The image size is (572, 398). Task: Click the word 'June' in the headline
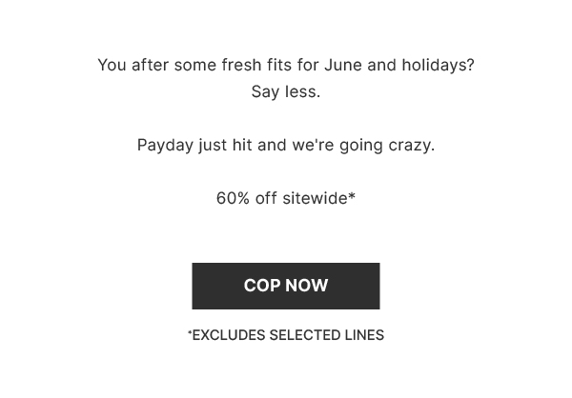click(342, 66)
